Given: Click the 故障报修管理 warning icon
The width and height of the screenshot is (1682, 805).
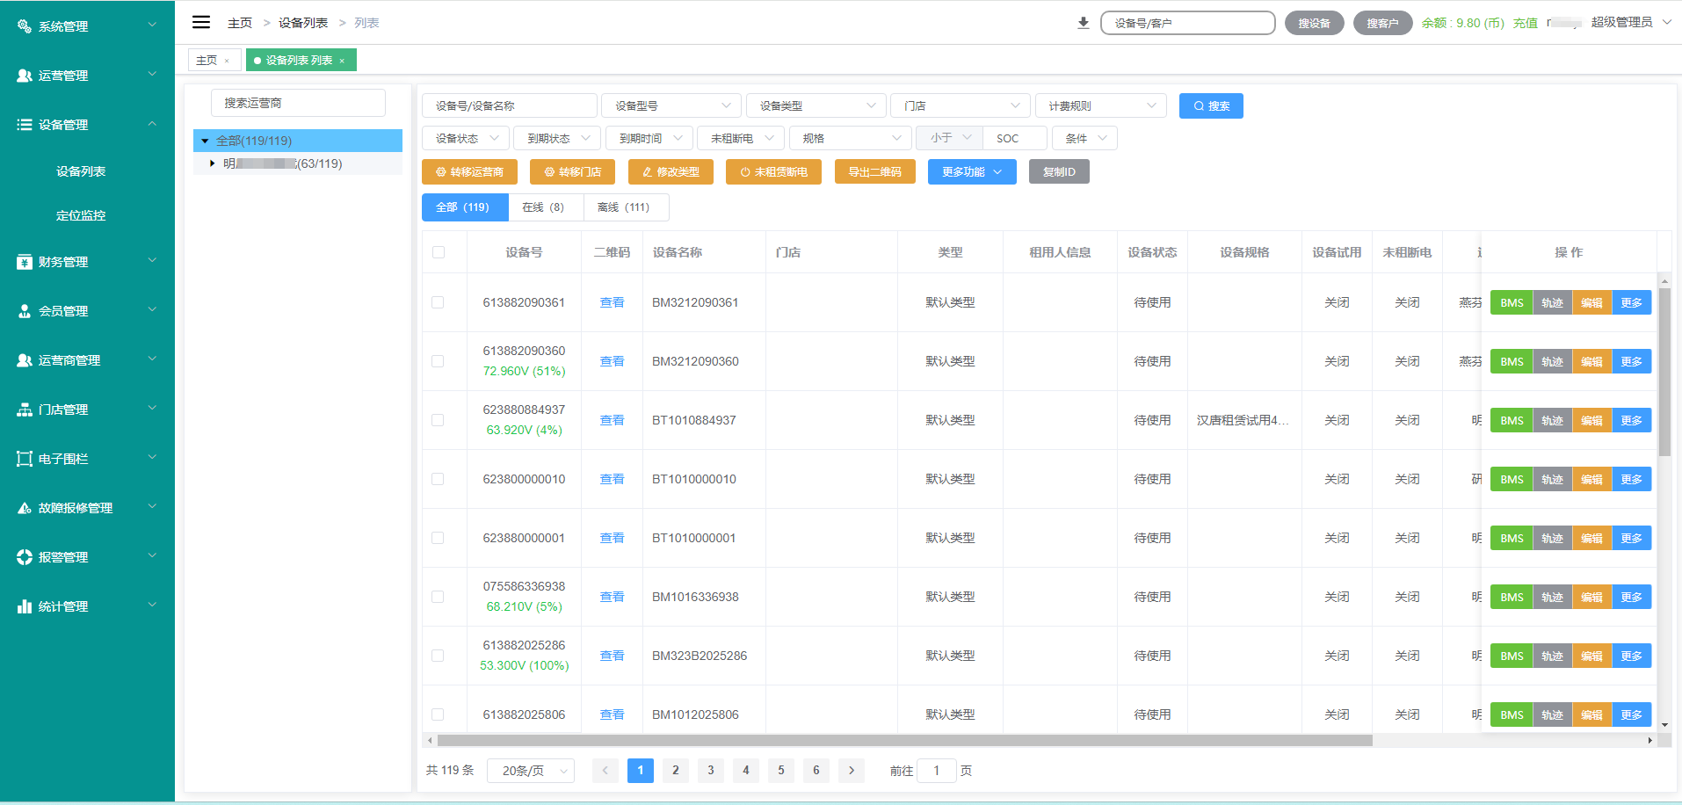Looking at the screenshot, I should [x=25, y=508].
